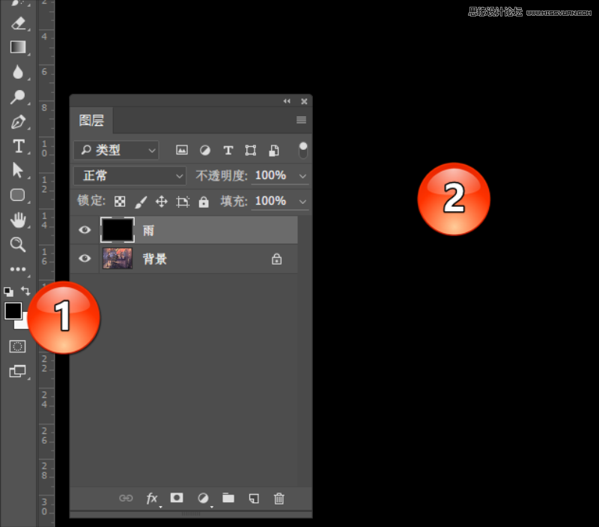The width and height of the screenshot is (599, 527).
Task: Click the Delete layer trash icon
Action: [279, 498]
